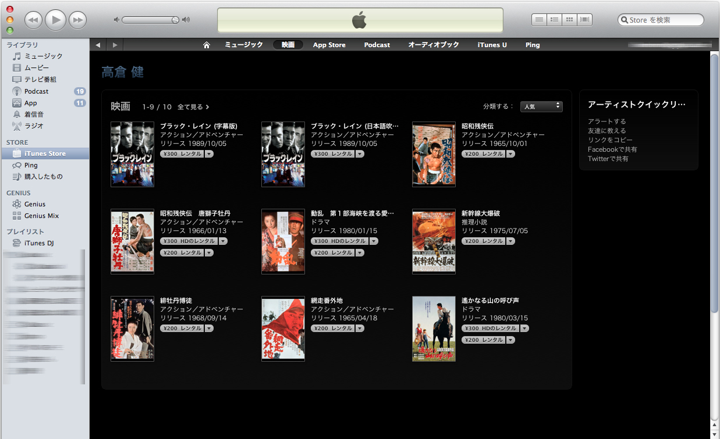Screen dimensions: 720x439
Task: Open the 遙かなる山の呼び声 movie title
Action: coord(490,301)
